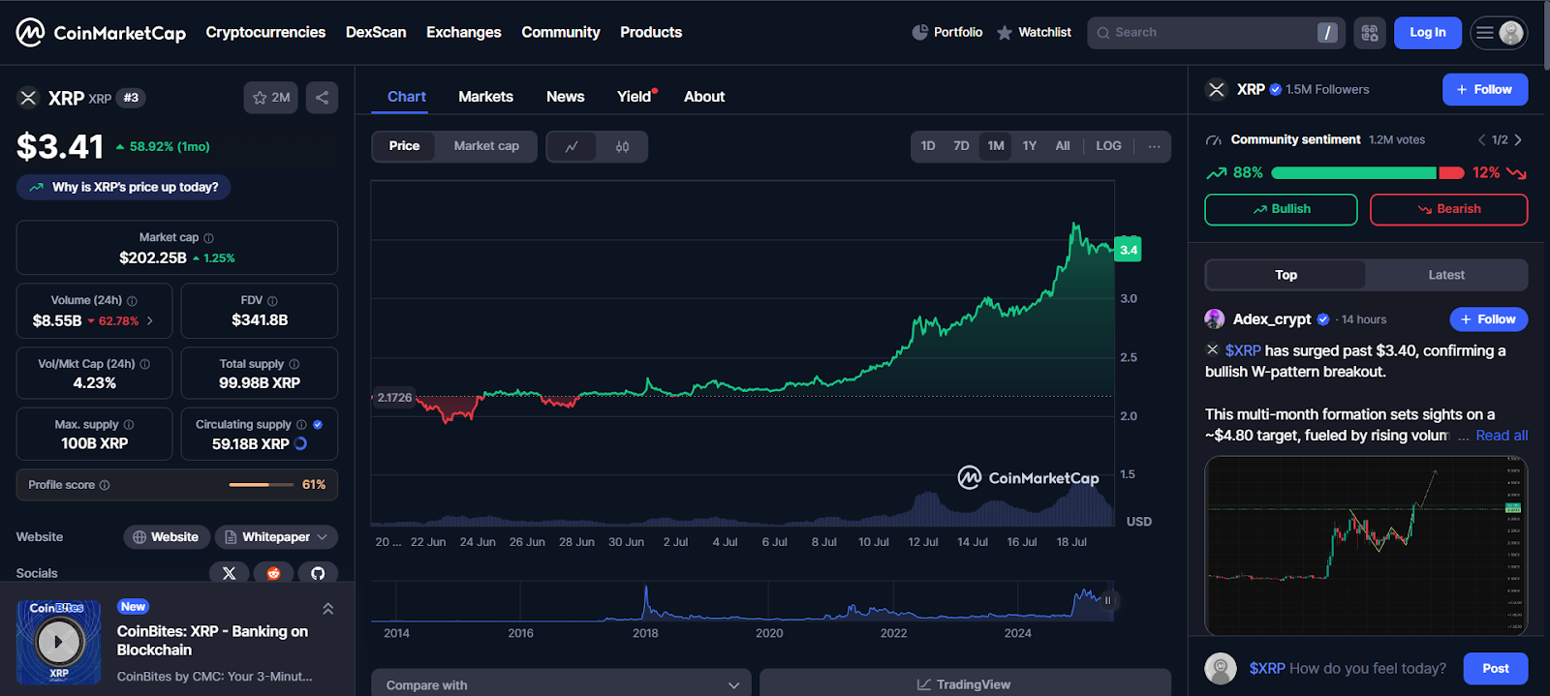Click the share icon next to XRP
Screen dimensions: 1550x696
tap(322, 98)
